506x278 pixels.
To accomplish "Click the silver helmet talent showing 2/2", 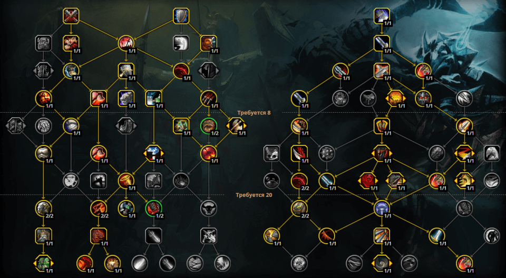I will pos(44,208).
